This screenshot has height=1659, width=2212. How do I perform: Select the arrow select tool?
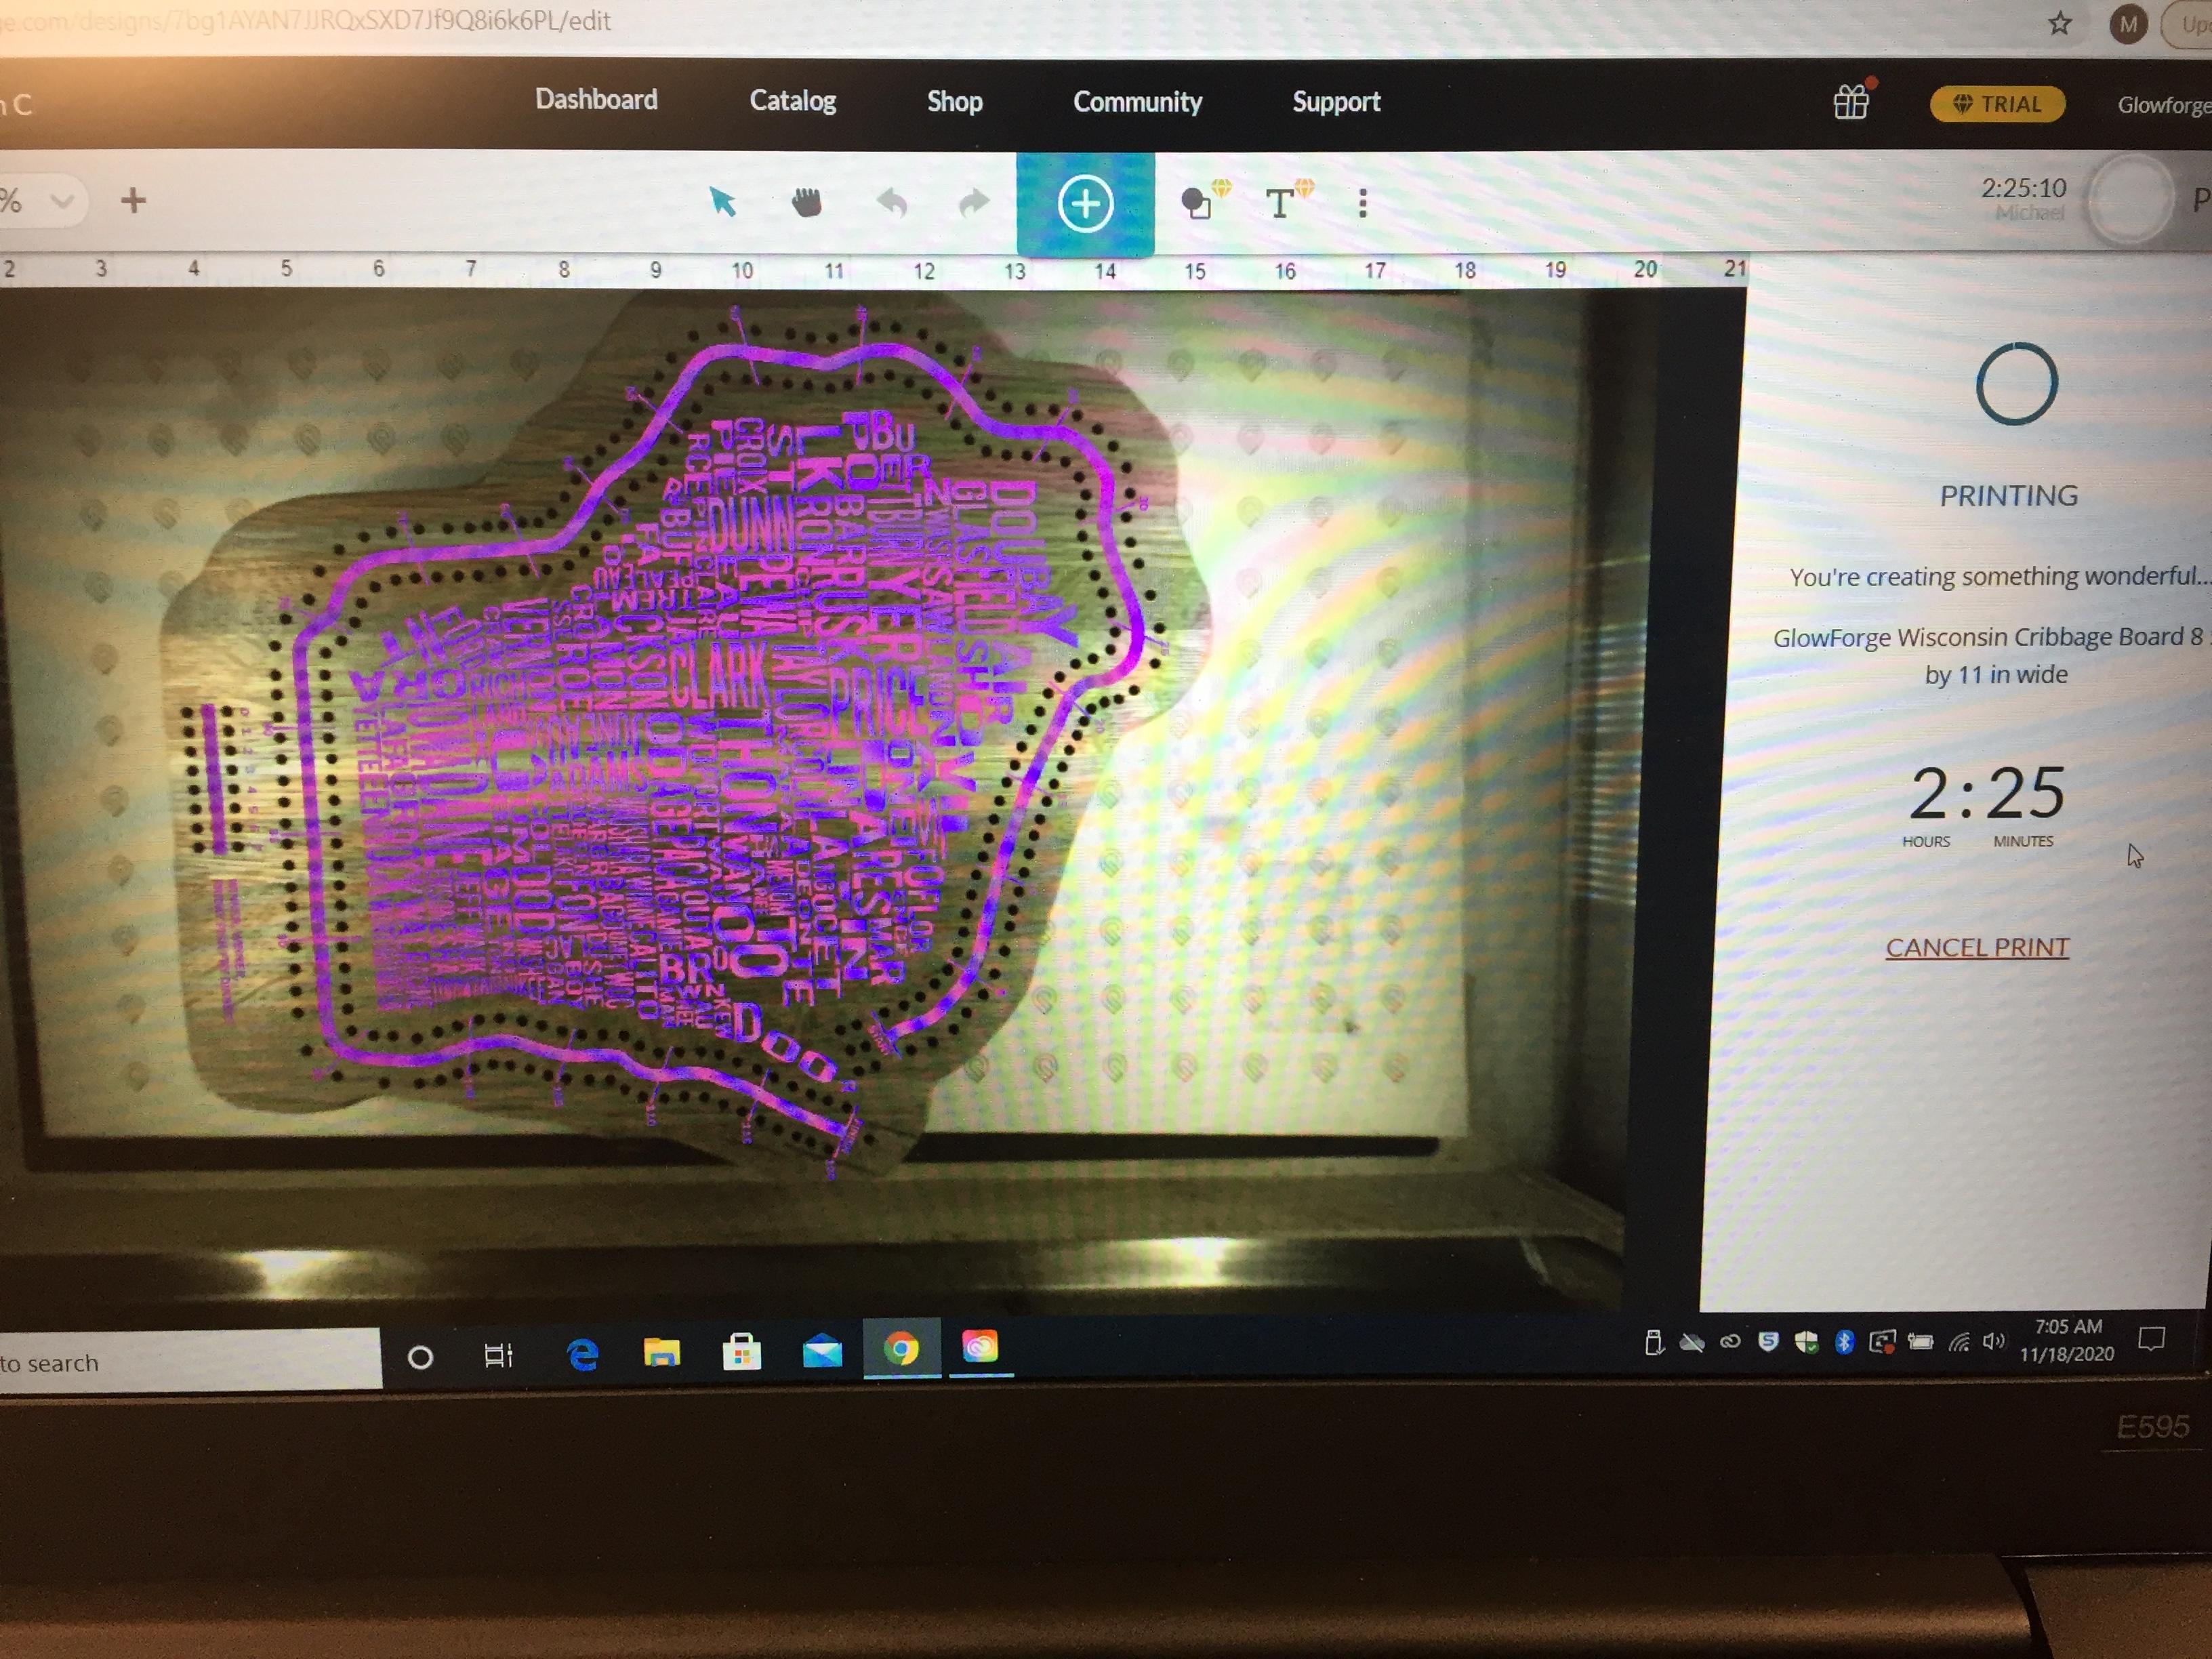click(x=722, y=202)
